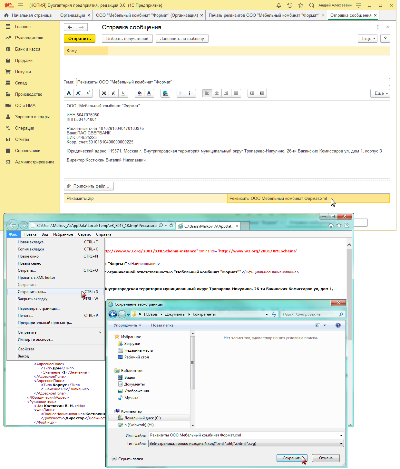Click Отправить yellow button
This screenshot has width=400, height=469.
80,38
